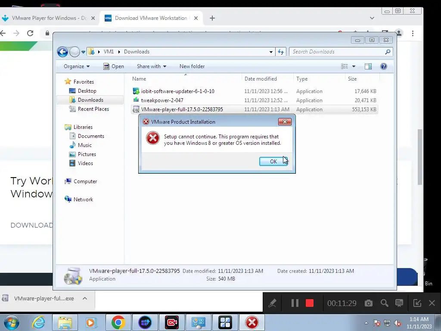This screenshot has height=331, width=441.
Task: Click the recorder zoom magnifier icon
Action: coord(384,303)
